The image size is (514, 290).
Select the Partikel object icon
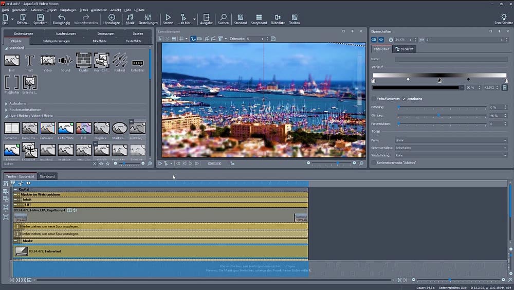pyautogui.click(x=119, y=61)
